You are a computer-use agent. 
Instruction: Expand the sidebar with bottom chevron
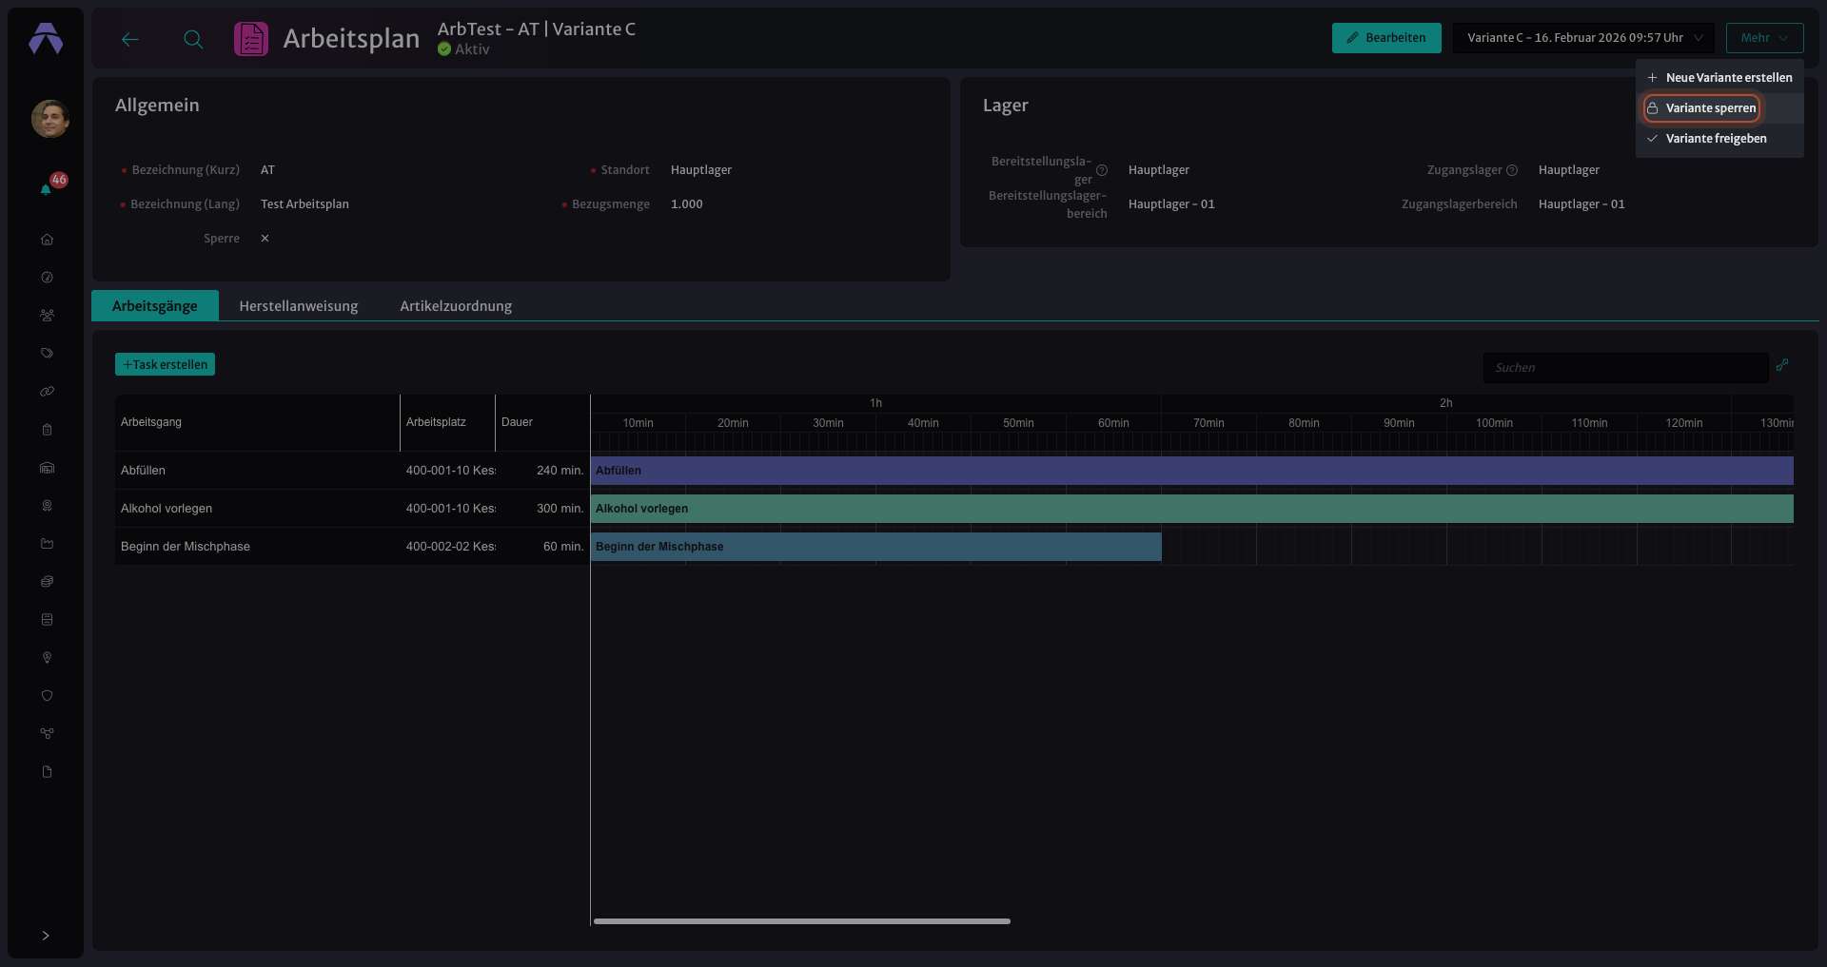pyautogui.click(x=46, y=936)
